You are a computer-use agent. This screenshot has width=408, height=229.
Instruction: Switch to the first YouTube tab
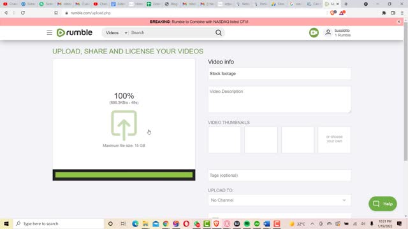[10, 4]
